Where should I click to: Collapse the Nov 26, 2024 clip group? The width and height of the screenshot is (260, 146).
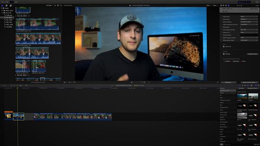[16, 16]
